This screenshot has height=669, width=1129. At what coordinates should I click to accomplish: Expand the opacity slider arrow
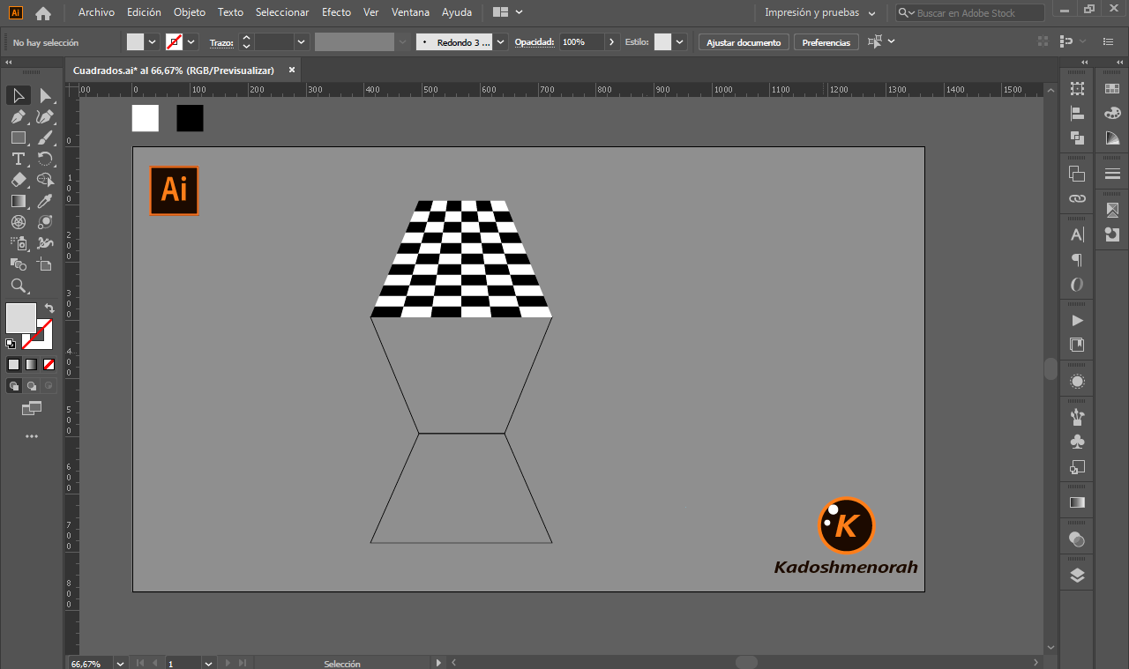click(612, 41)
